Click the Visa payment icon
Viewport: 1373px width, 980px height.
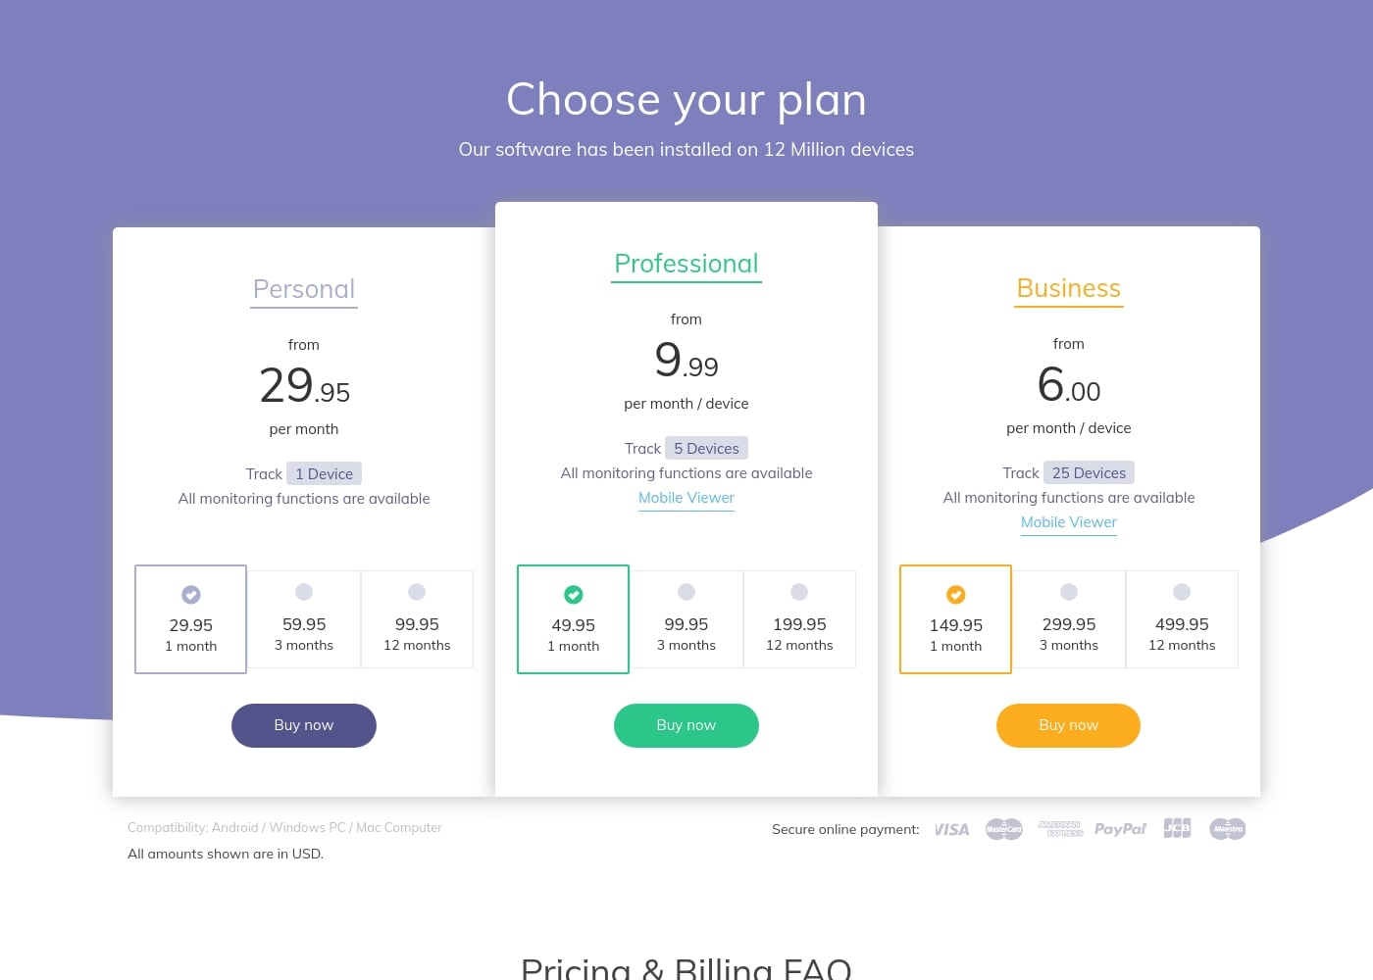(951, 828)
